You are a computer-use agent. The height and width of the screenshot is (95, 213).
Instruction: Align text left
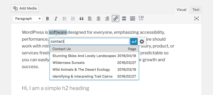tap(90, 18)
